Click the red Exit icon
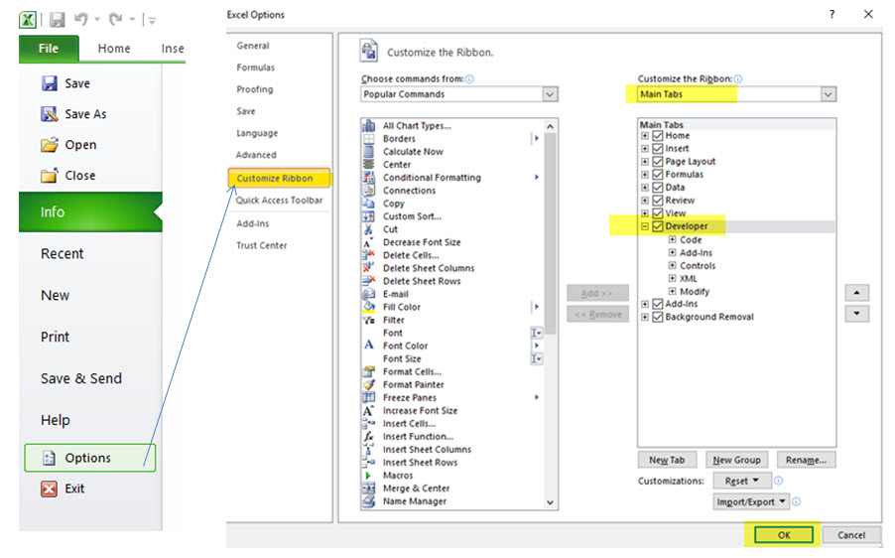This screenshot has height=558, width=895. [x=49, y=488]
